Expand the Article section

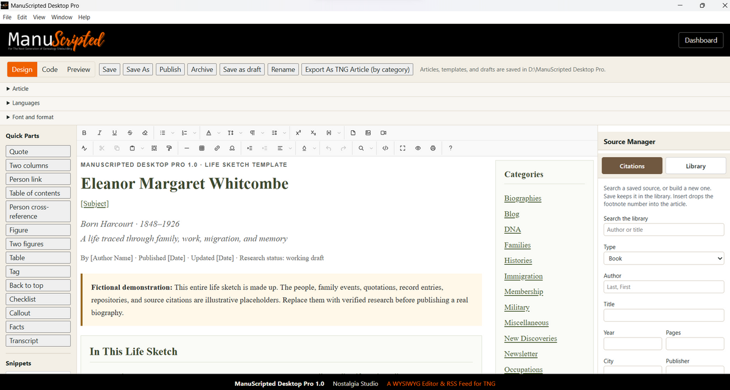pyautogui.click(x=17, y=89)
